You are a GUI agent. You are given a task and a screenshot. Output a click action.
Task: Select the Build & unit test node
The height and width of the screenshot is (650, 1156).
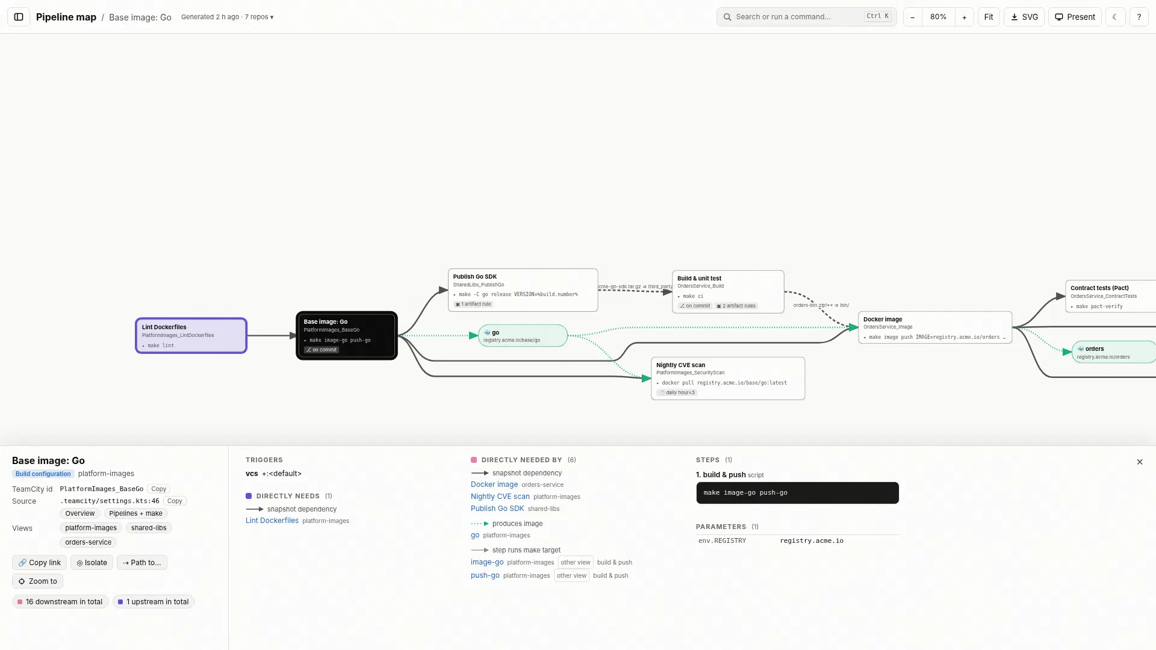pos(728,292)
